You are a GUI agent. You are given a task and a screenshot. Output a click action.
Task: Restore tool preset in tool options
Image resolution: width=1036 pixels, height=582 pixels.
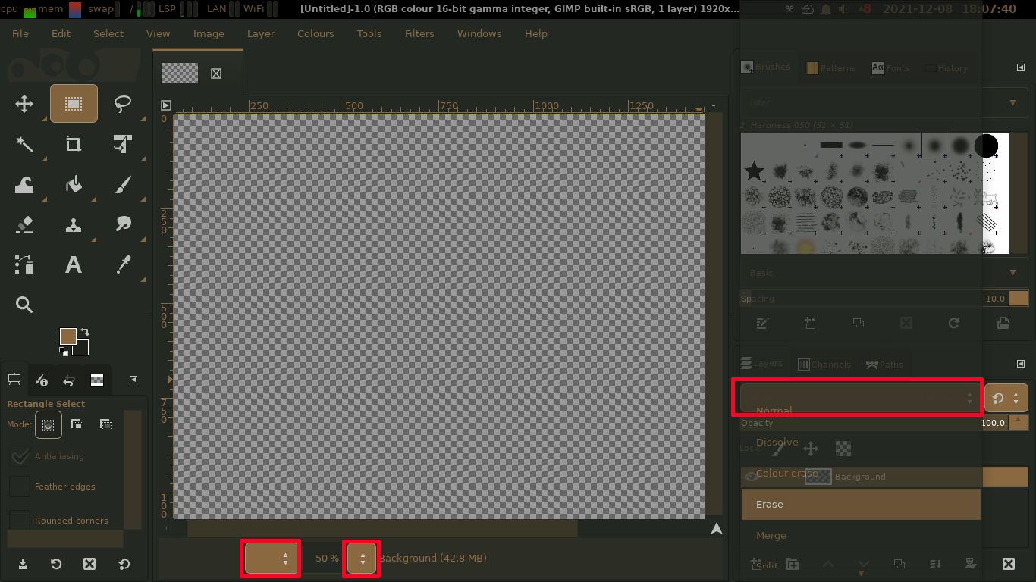tap(56, 564)
